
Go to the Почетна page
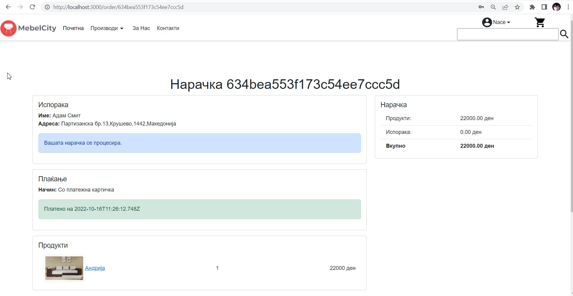[73, 28]
